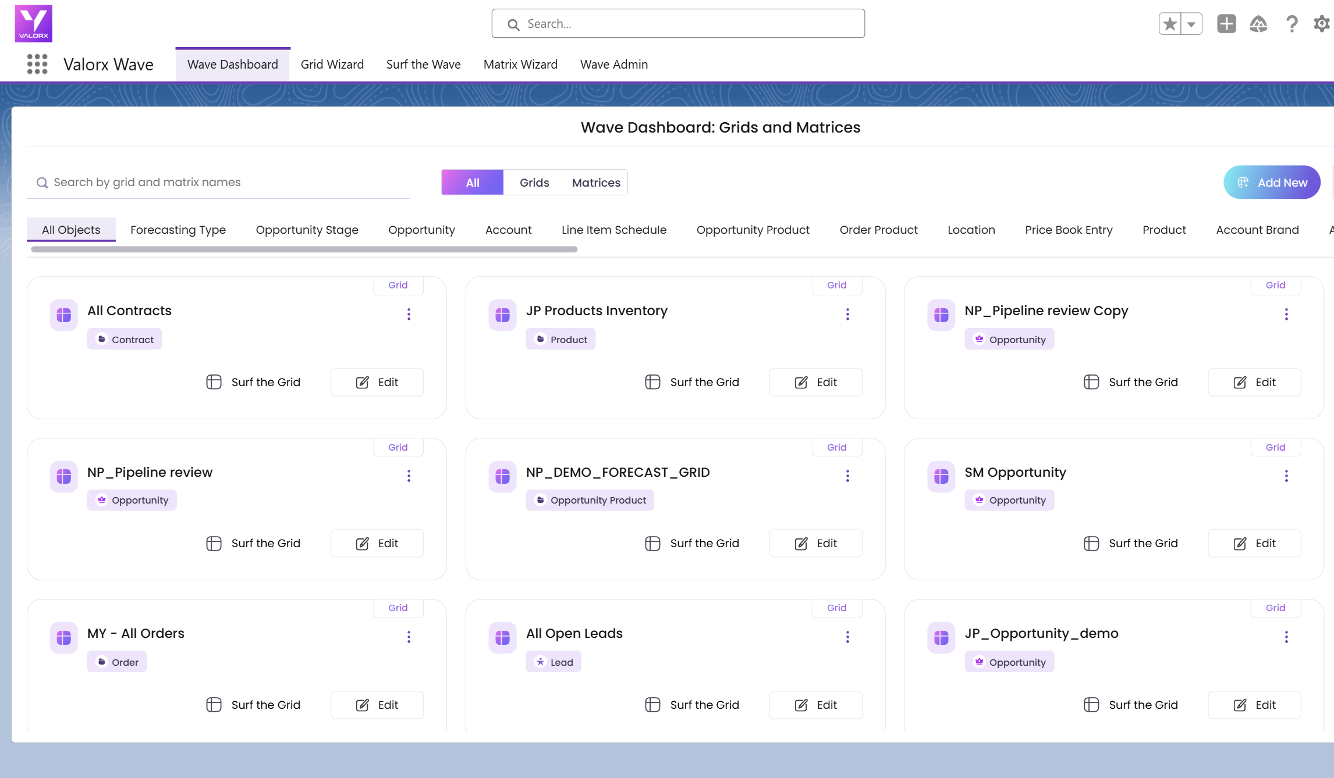Filter by the Opportunity Product object tab
Image resolution: width=1334 pixels, height=778 pixels.
coord(753,230)
